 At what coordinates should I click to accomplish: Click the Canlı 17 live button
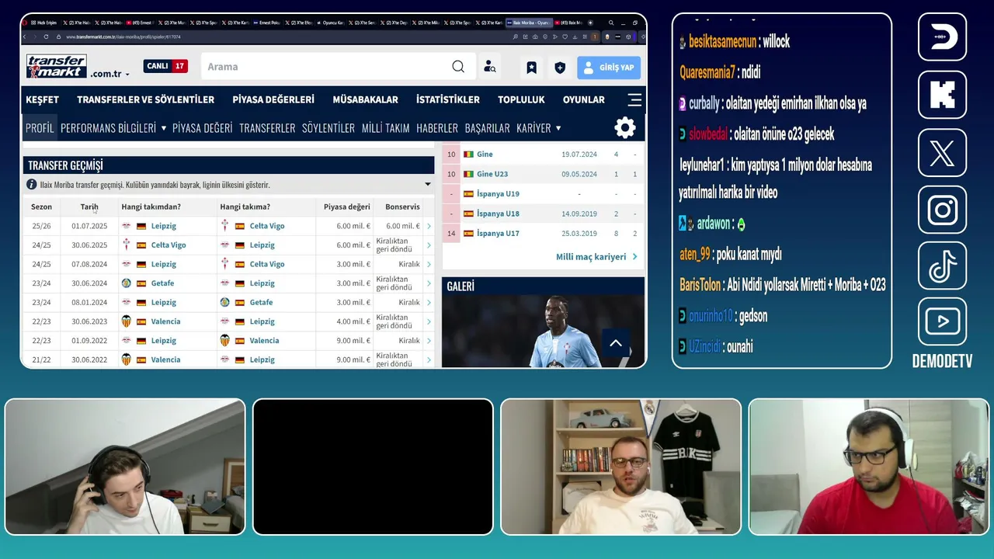(165, 66)
